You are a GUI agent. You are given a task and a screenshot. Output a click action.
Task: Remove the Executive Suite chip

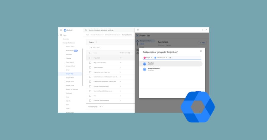[166, 58]
